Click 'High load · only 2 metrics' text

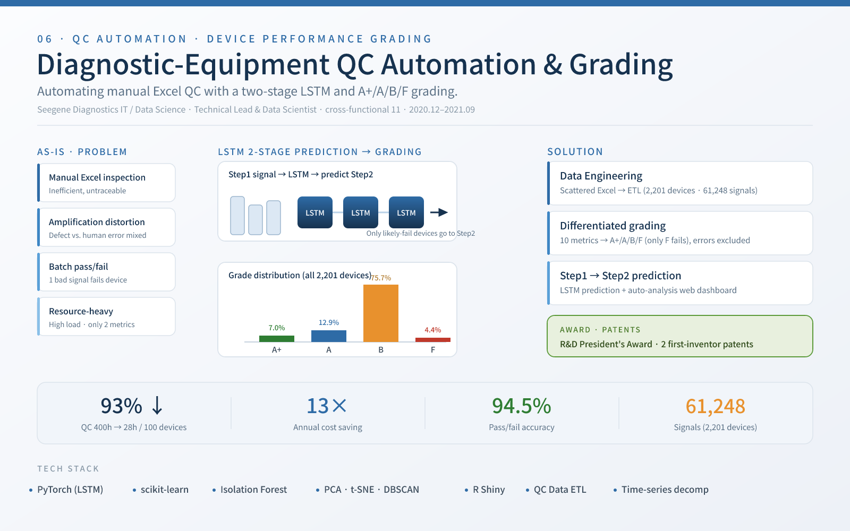pyautogui.click(x=92, y=324)
